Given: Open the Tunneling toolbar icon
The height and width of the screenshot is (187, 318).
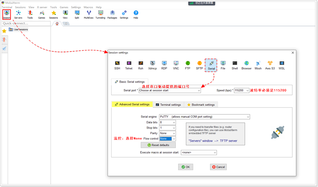Looking at the screenshot, I should [x=100, y=15].
